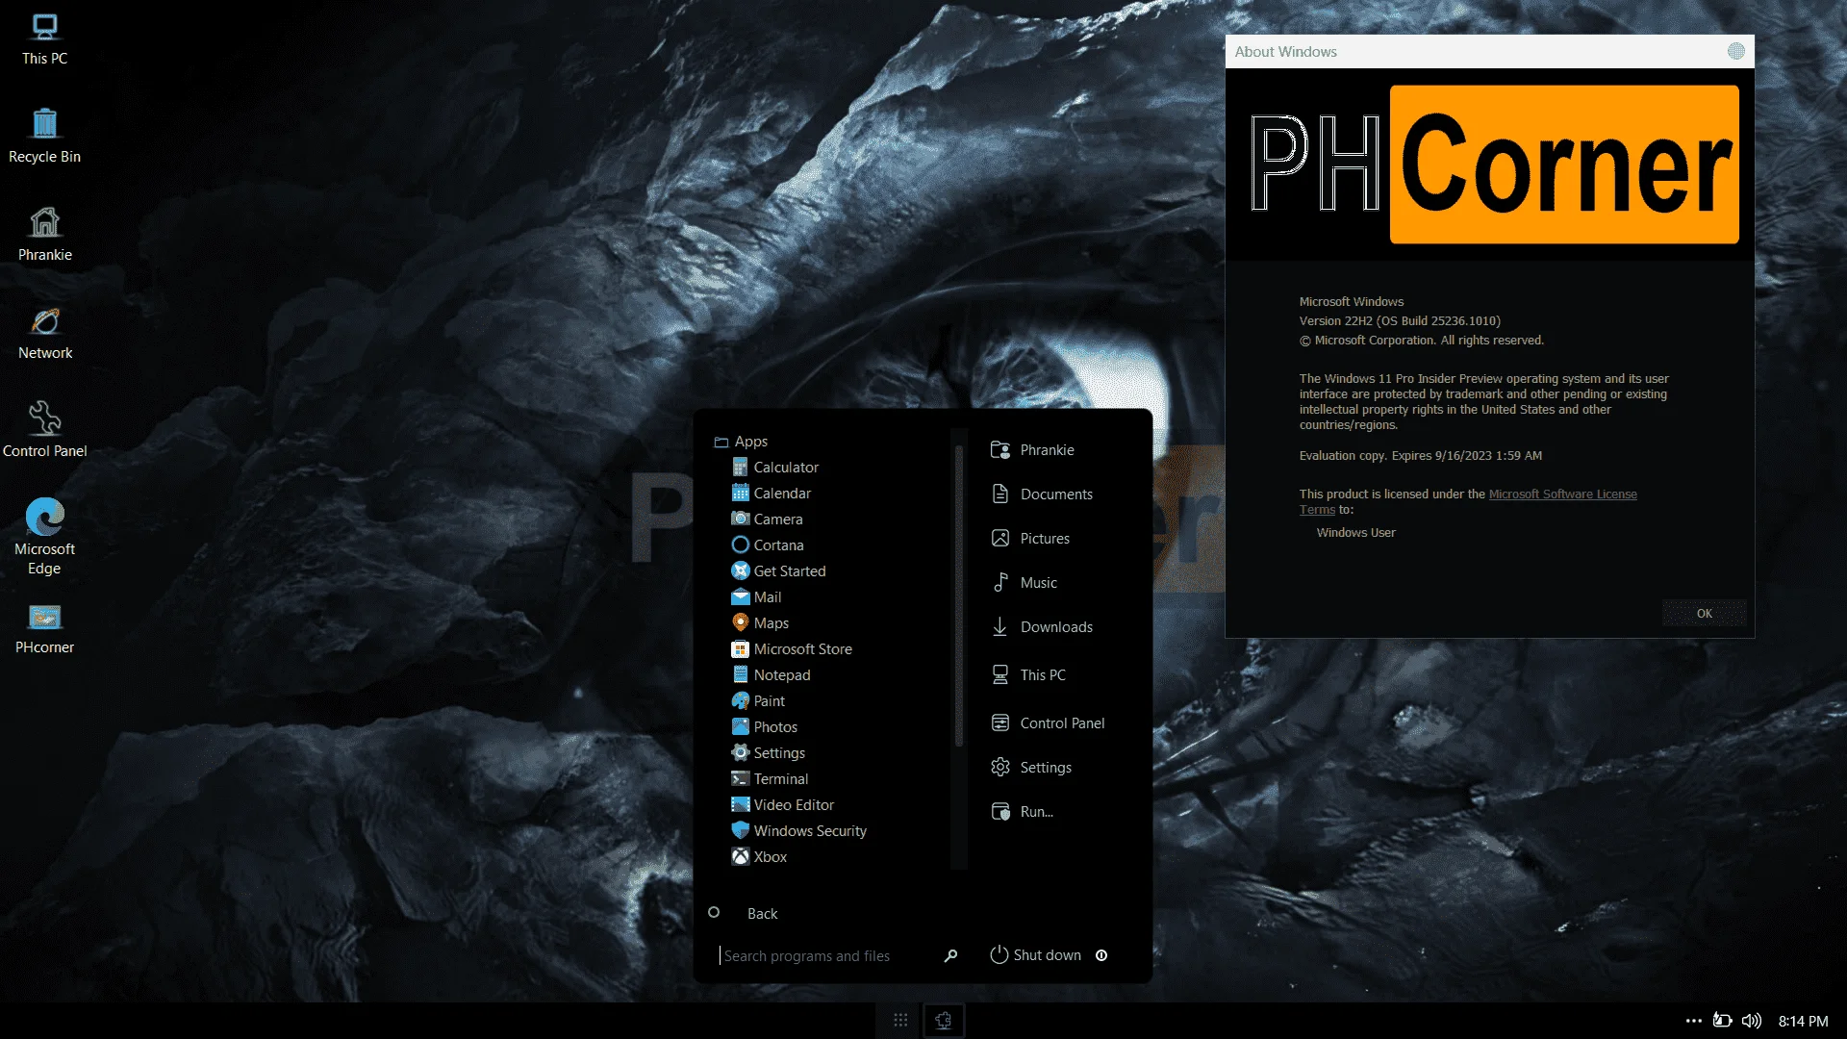
Task: Click OK in About Windows dialog
Action: pos(1704,613)
